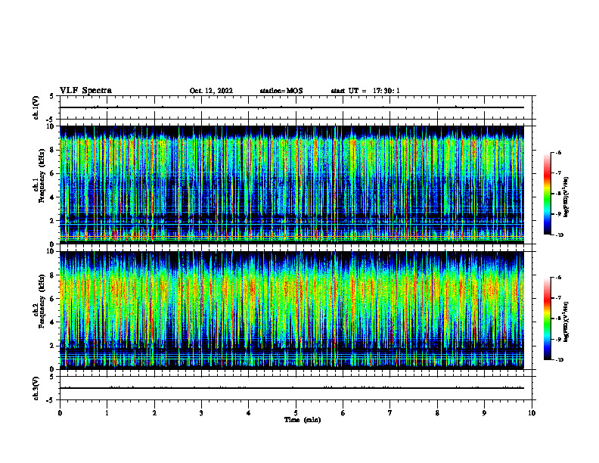The image size is (599, 463).
Task: Click time-axis tick label '1'
Action: pyautogui.click(x=107, y=413)
